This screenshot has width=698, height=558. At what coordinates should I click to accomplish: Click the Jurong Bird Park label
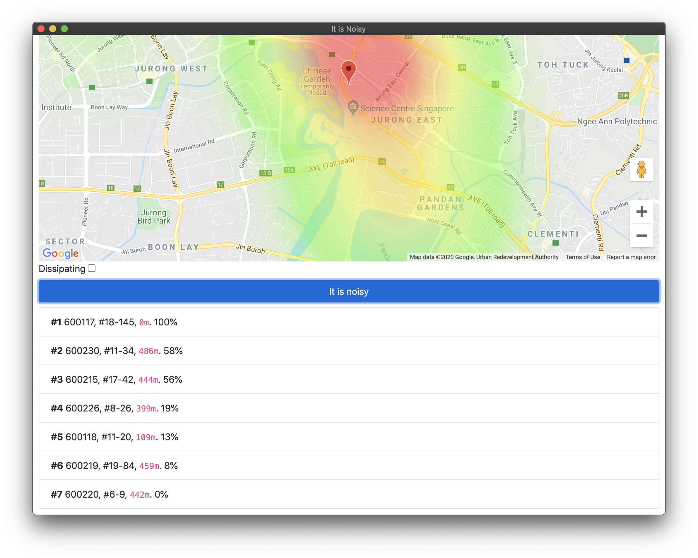(x=153, y=217)
